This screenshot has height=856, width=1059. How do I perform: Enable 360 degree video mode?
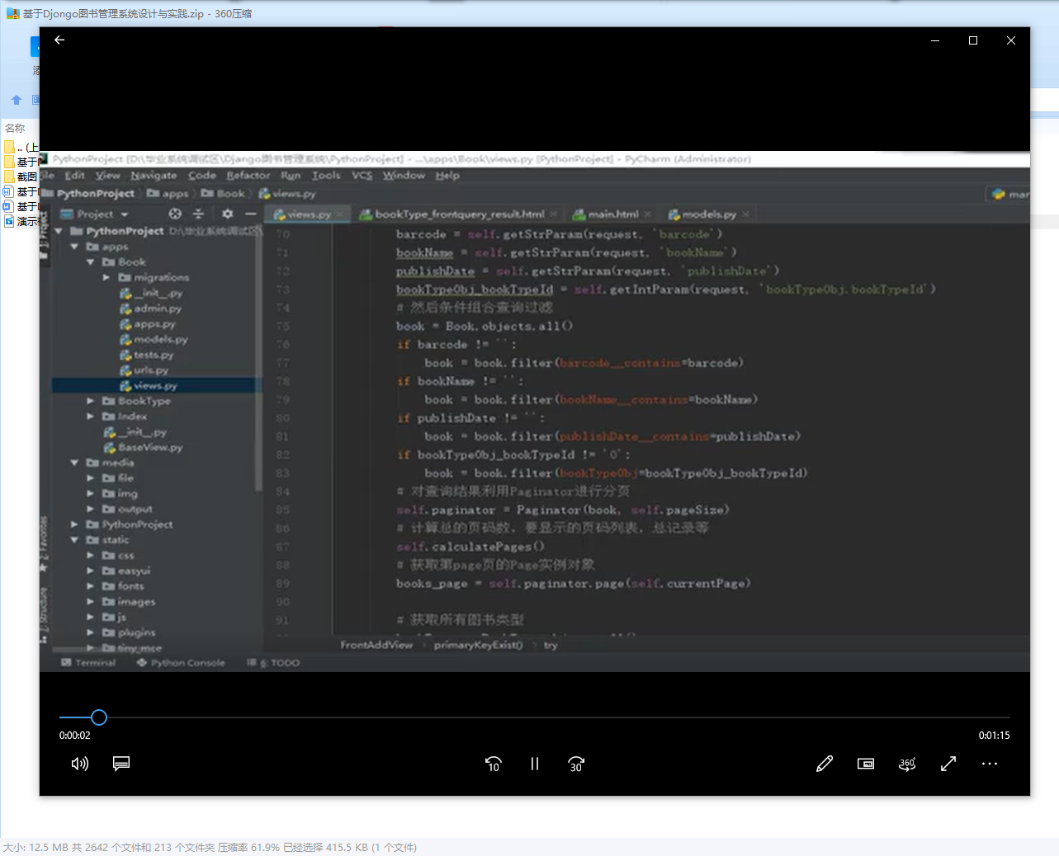coord(907,764)
